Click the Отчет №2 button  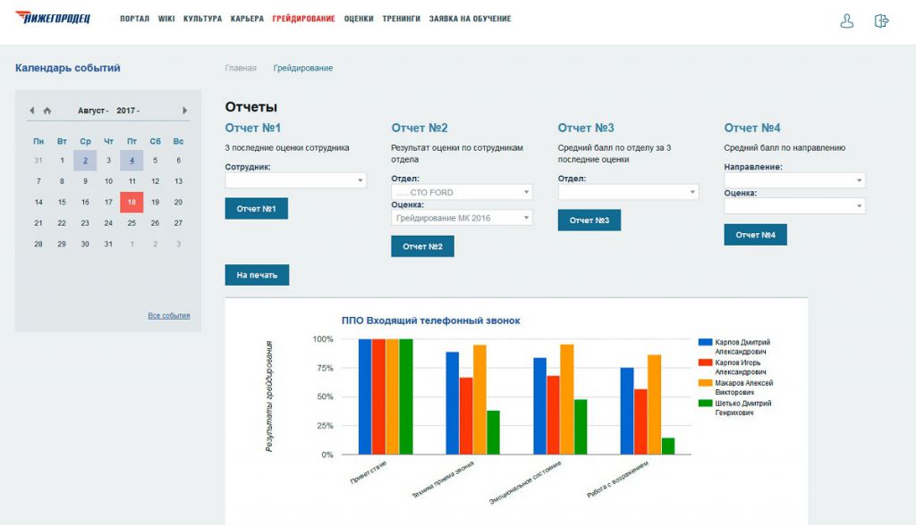click(422, 246)
